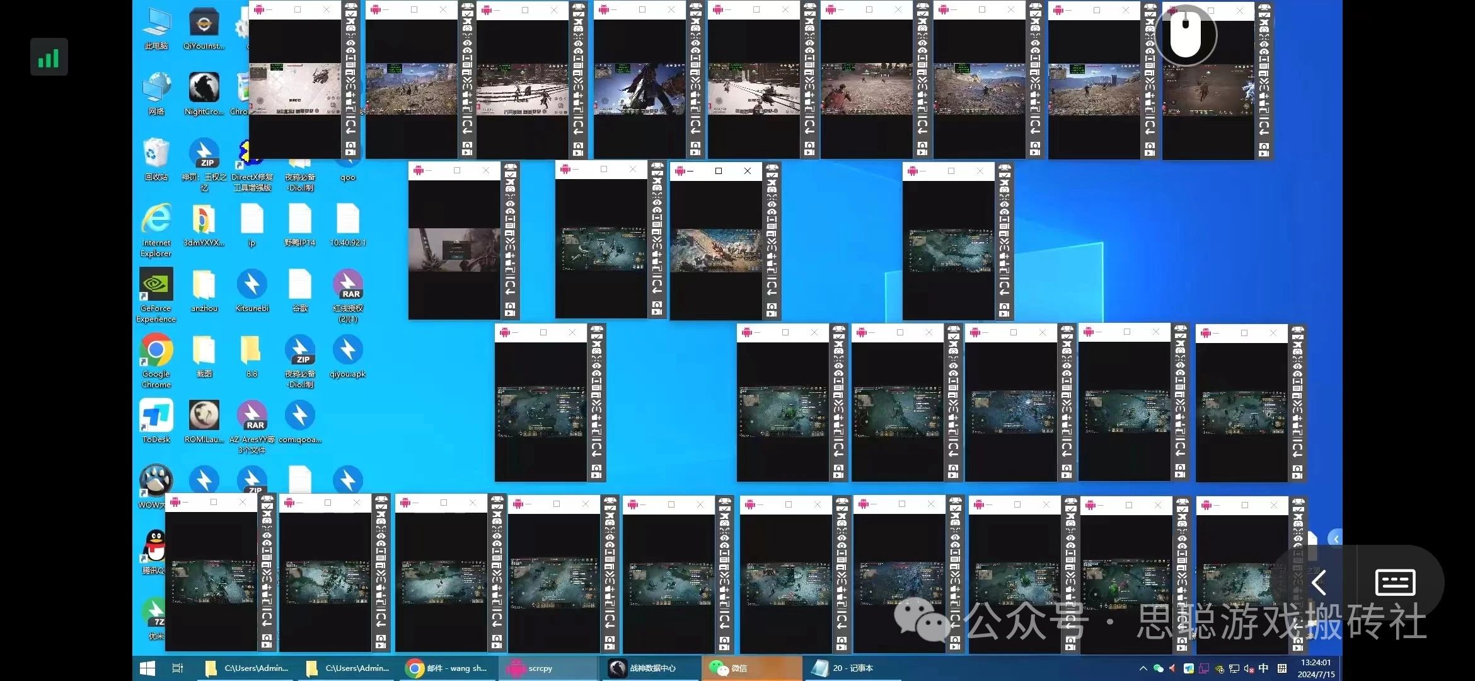Launch GeForce Experience from desktop
This screenshot has height=681, width=1475.
point(156,285)
